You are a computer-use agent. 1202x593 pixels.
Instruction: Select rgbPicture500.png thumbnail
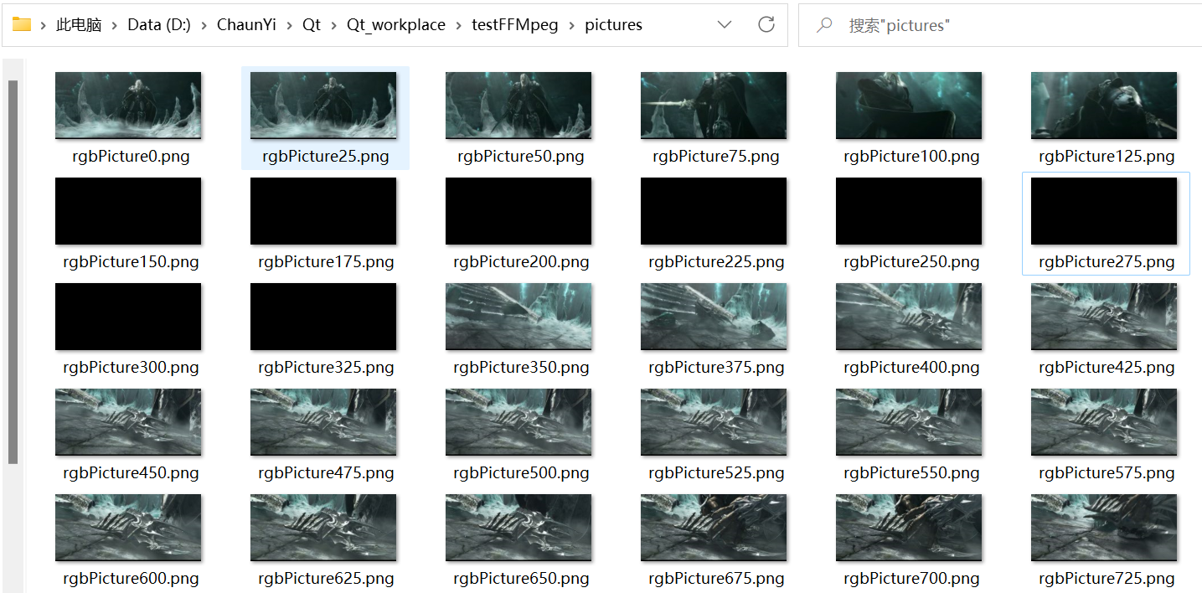518,421
